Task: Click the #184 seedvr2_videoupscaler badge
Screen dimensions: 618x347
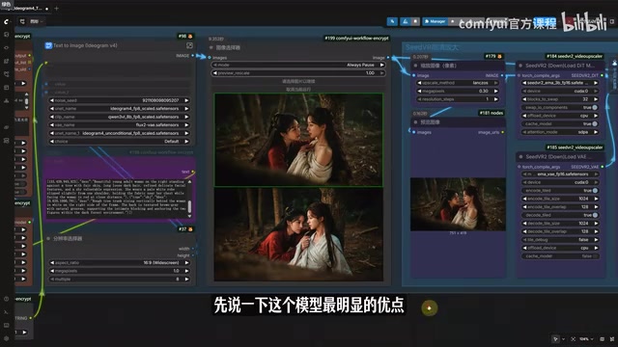Action: coord(575,56)
